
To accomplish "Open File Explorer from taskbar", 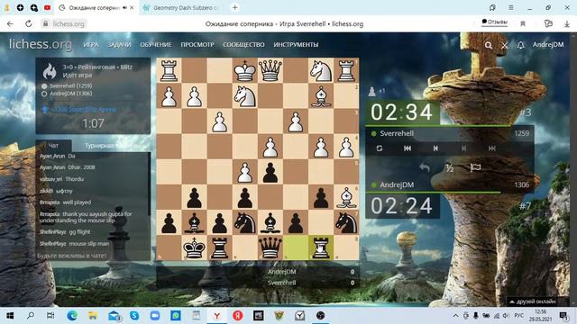I will (93, 316).
